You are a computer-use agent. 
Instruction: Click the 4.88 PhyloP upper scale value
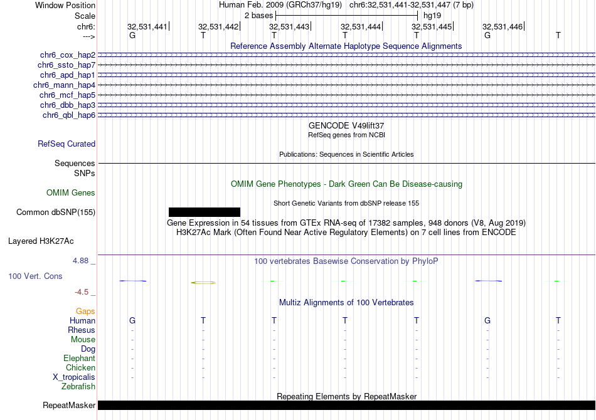click(x=80, y=261)
